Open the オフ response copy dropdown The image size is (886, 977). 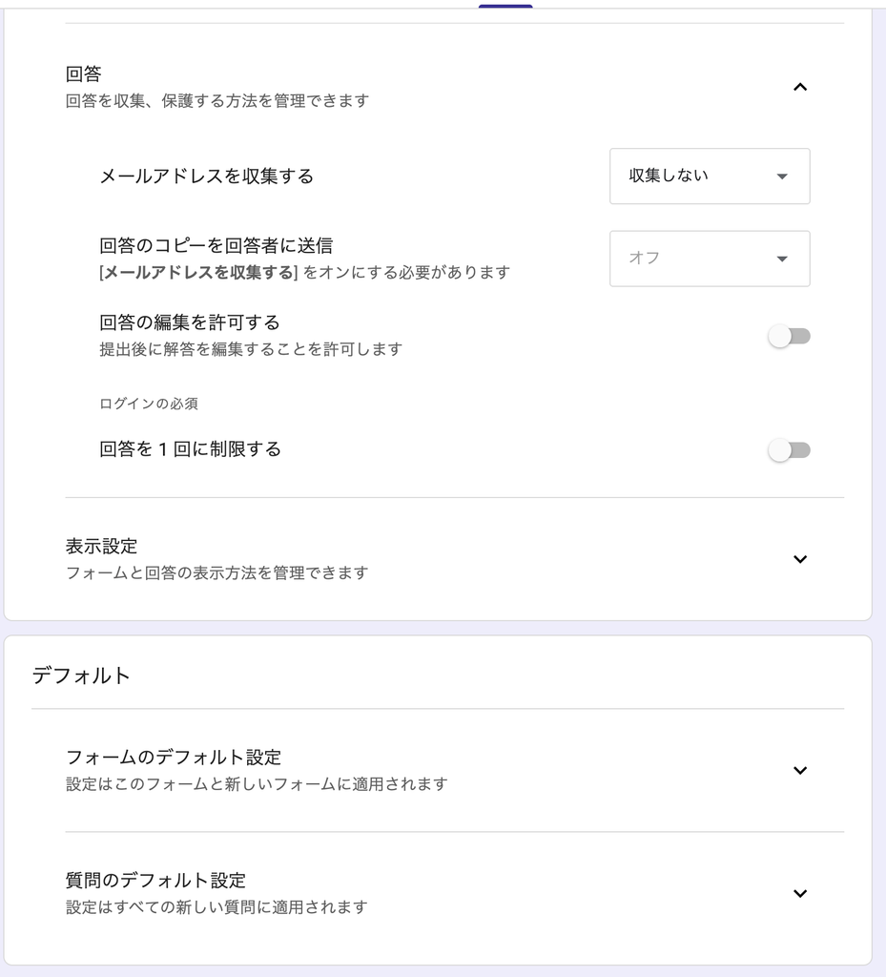point(710,259)
